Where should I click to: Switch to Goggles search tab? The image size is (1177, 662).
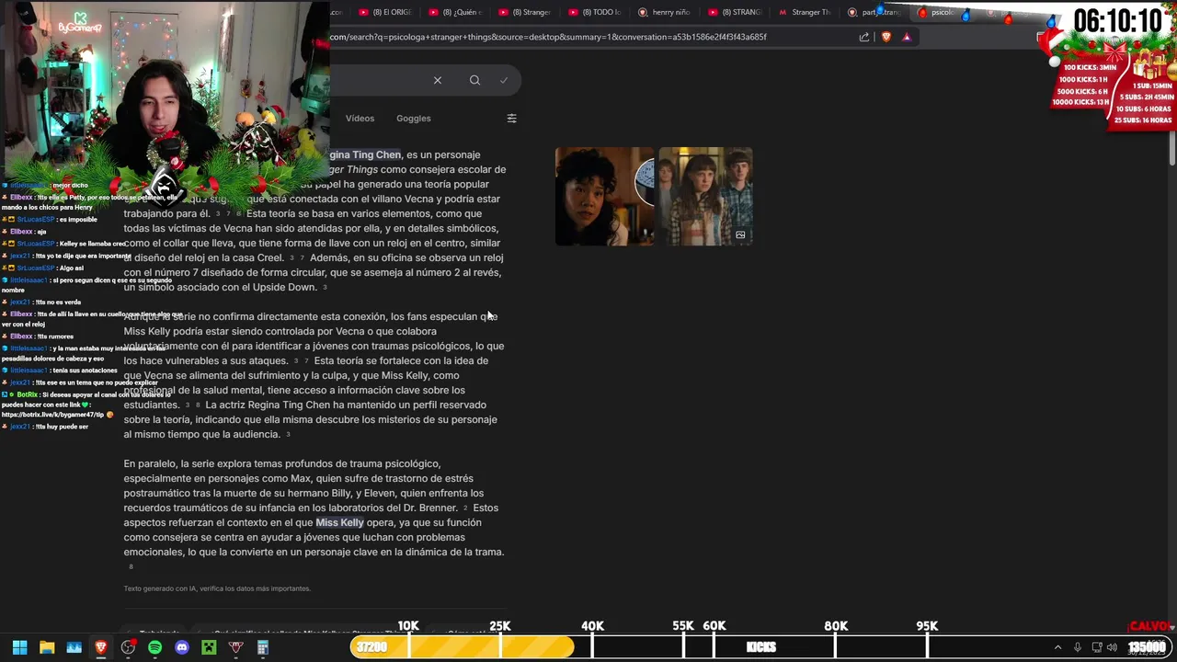click(414, 118)
